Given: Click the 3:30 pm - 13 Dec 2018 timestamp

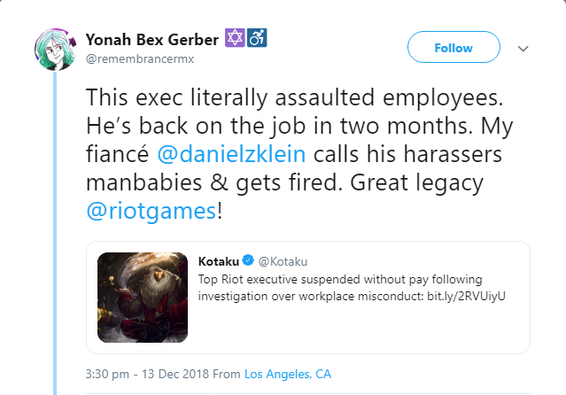Looking at the screenshot, I should pos(147,374).
